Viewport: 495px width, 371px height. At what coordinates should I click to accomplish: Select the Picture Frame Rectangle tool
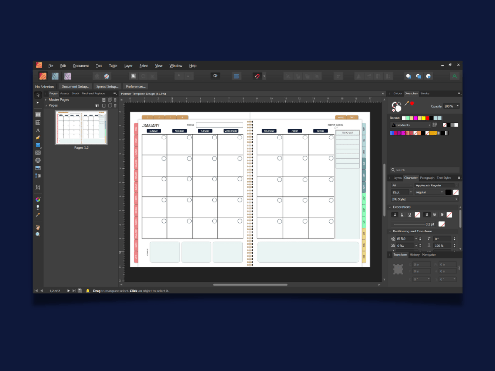(x=38, y=153)
